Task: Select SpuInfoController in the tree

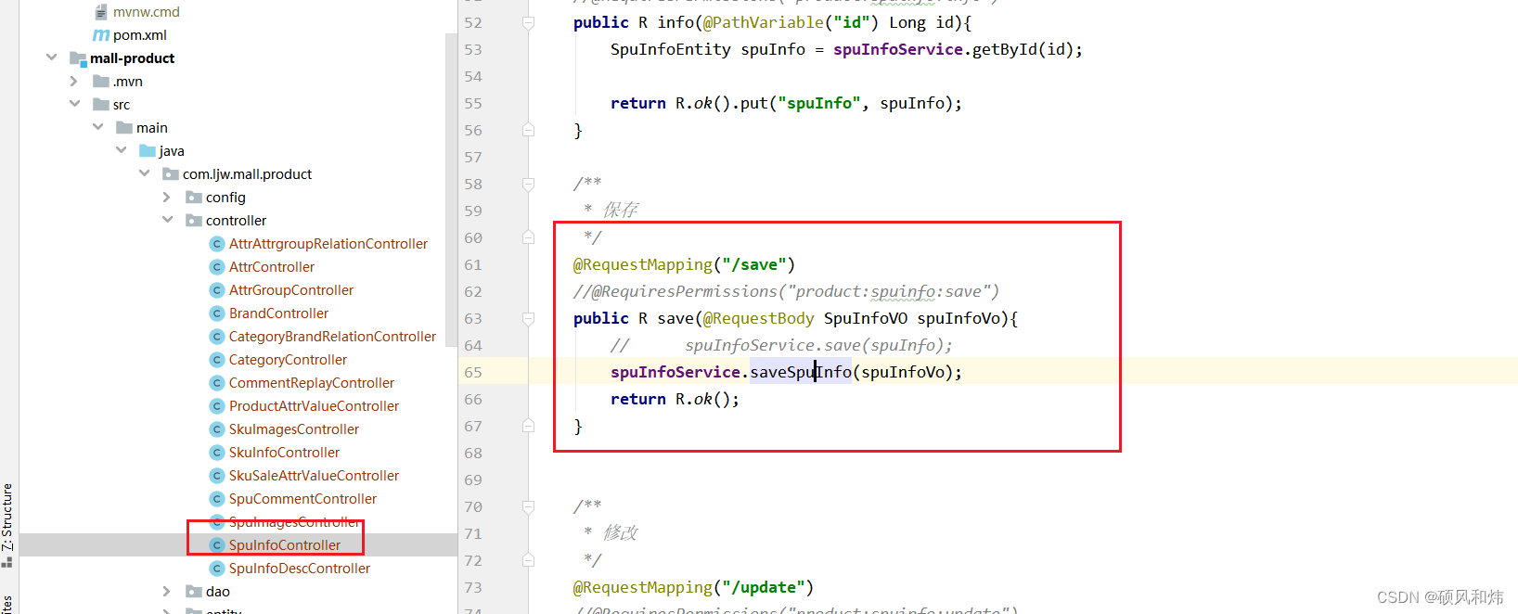Action: point(285,544)
